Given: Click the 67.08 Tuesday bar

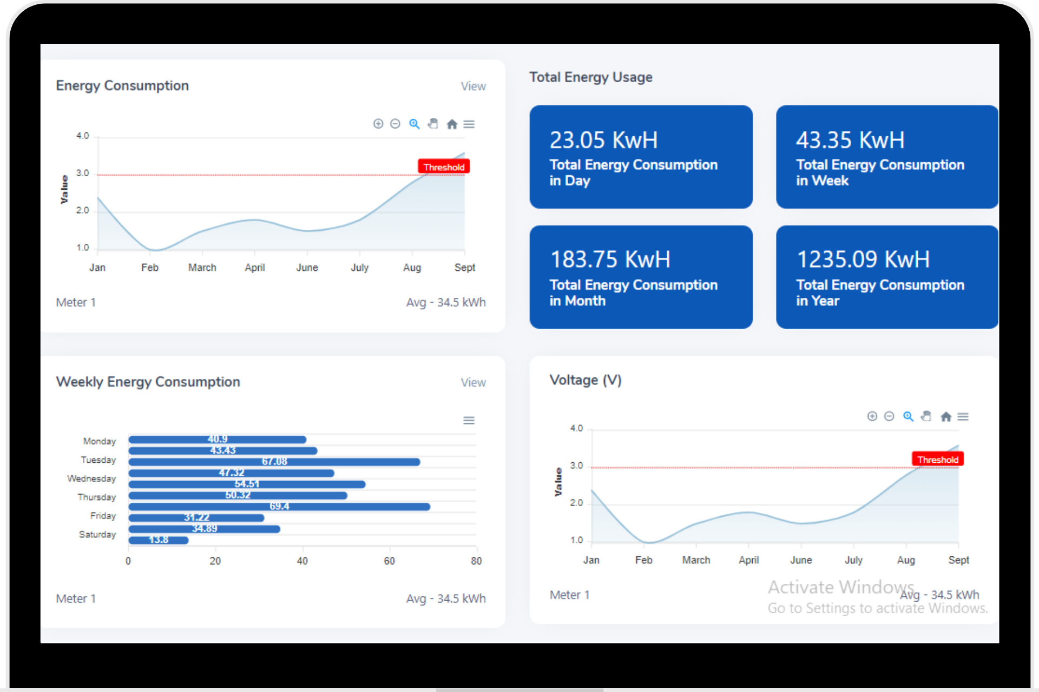Looking at the screenshot, I should click(274, 462).
